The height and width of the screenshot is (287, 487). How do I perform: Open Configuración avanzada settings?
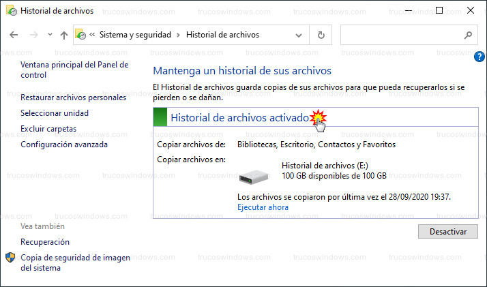[64, 145]
